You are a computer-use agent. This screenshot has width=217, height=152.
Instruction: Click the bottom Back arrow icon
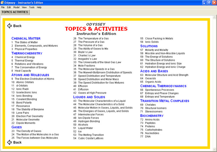pyautogui.click(x=9, y=142)
